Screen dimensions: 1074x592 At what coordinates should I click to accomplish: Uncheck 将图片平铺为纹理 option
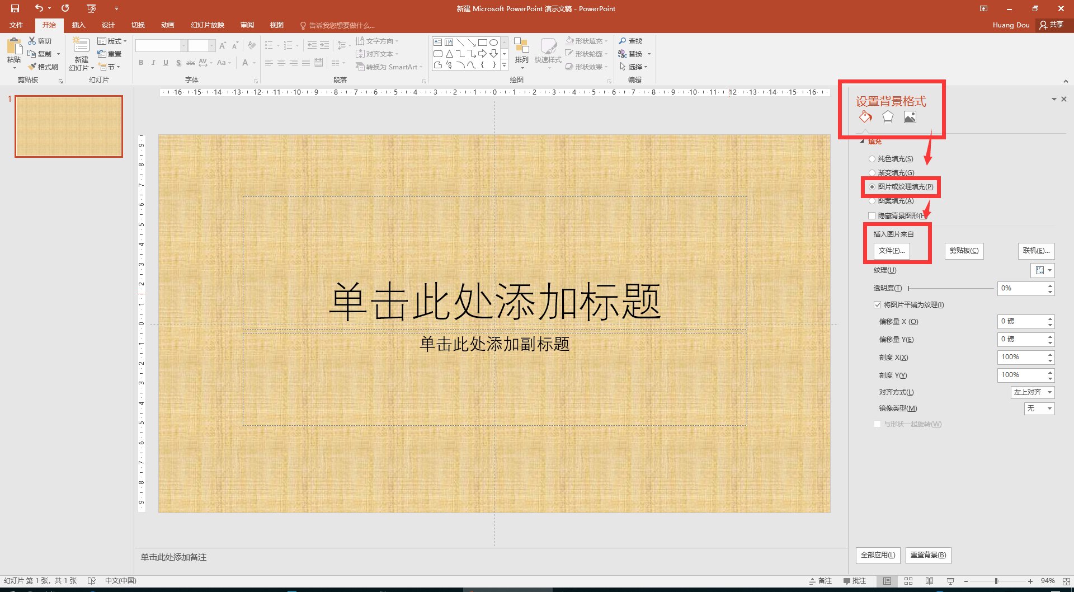click(x=878, y=304)
